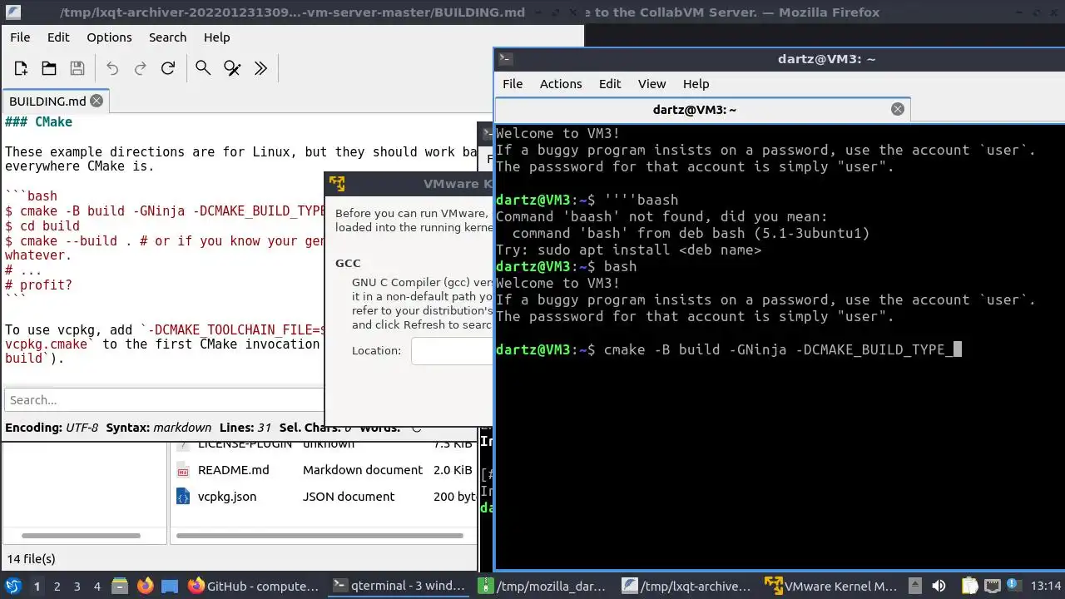
Task: Click the README.md file icon
Action: pos(183,470)
